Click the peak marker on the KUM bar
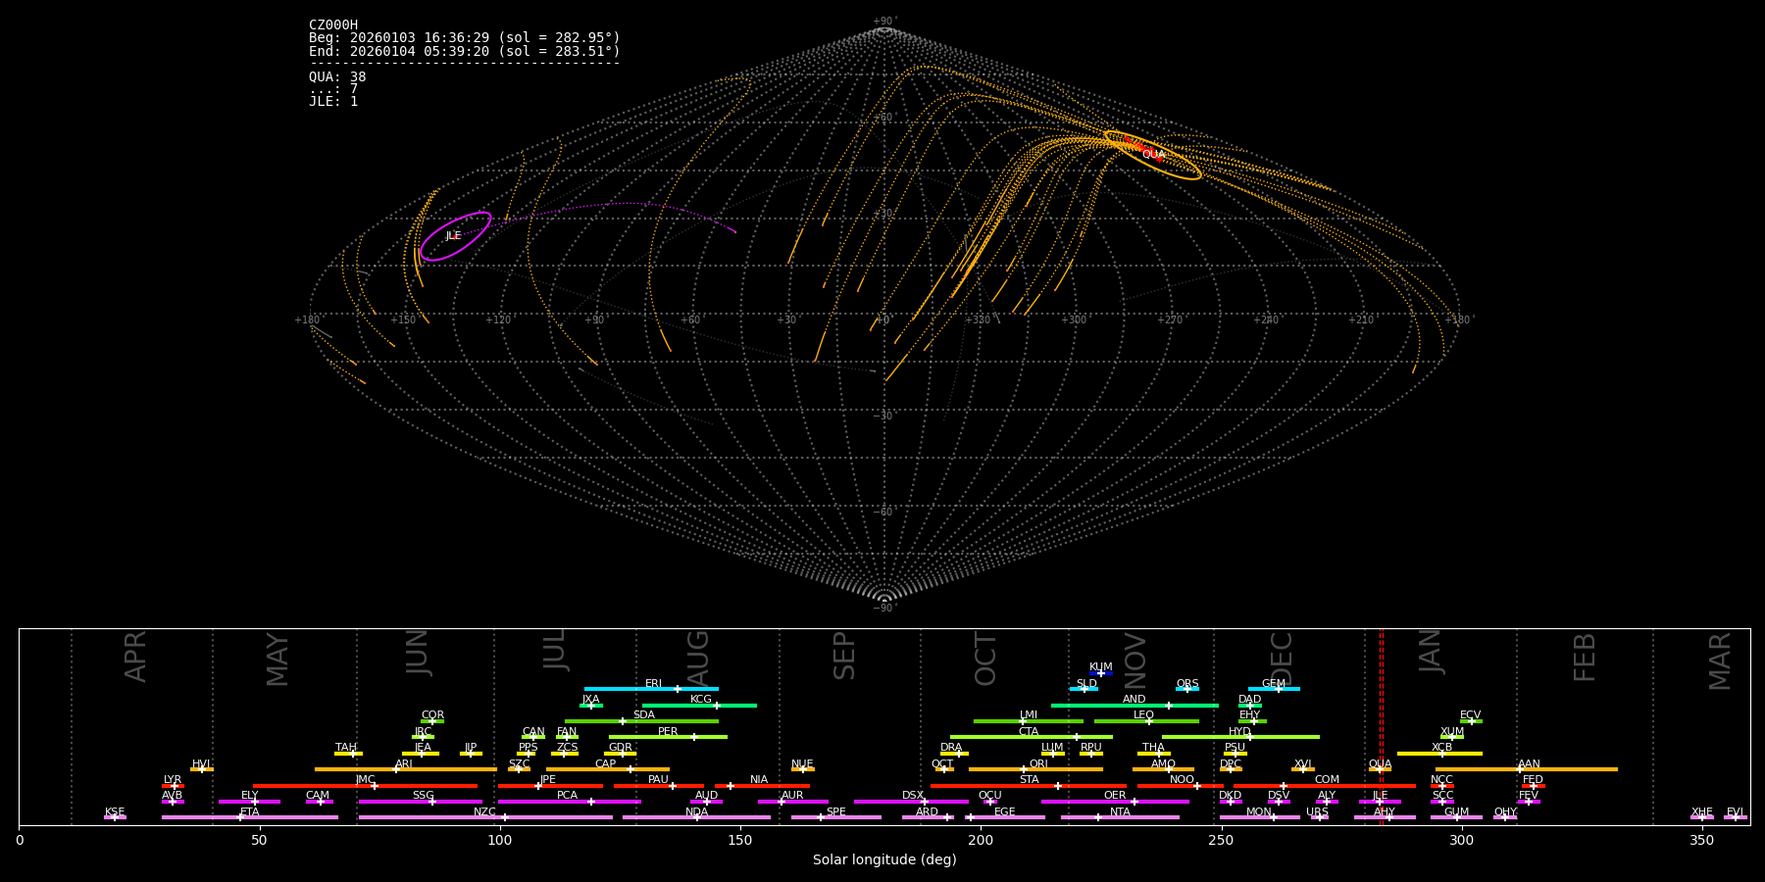This screenshot has width=1765, height=882. pos(1101,673)
